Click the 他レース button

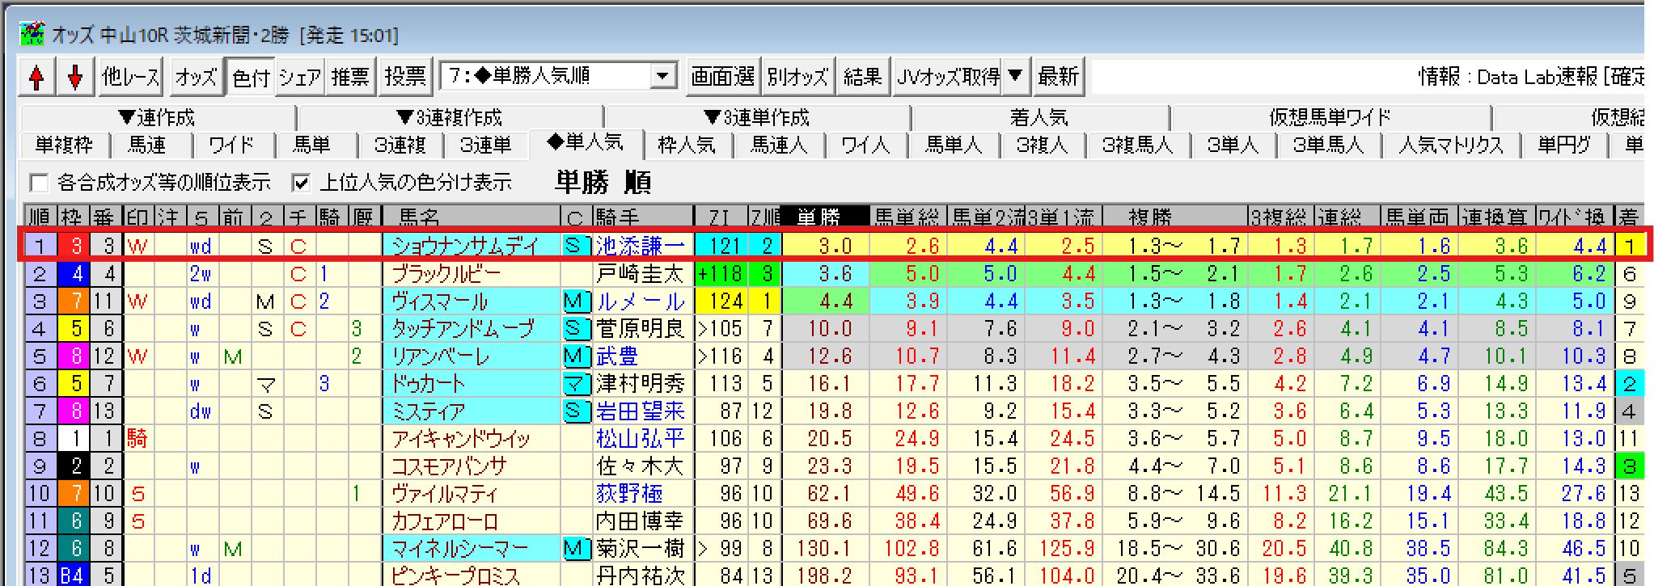[x=130, y=78]
